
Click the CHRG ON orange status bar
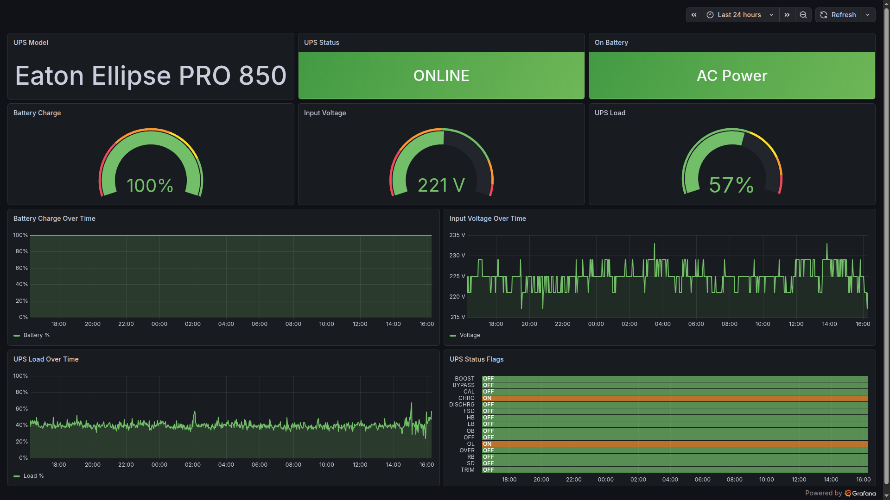pos(674,398)
